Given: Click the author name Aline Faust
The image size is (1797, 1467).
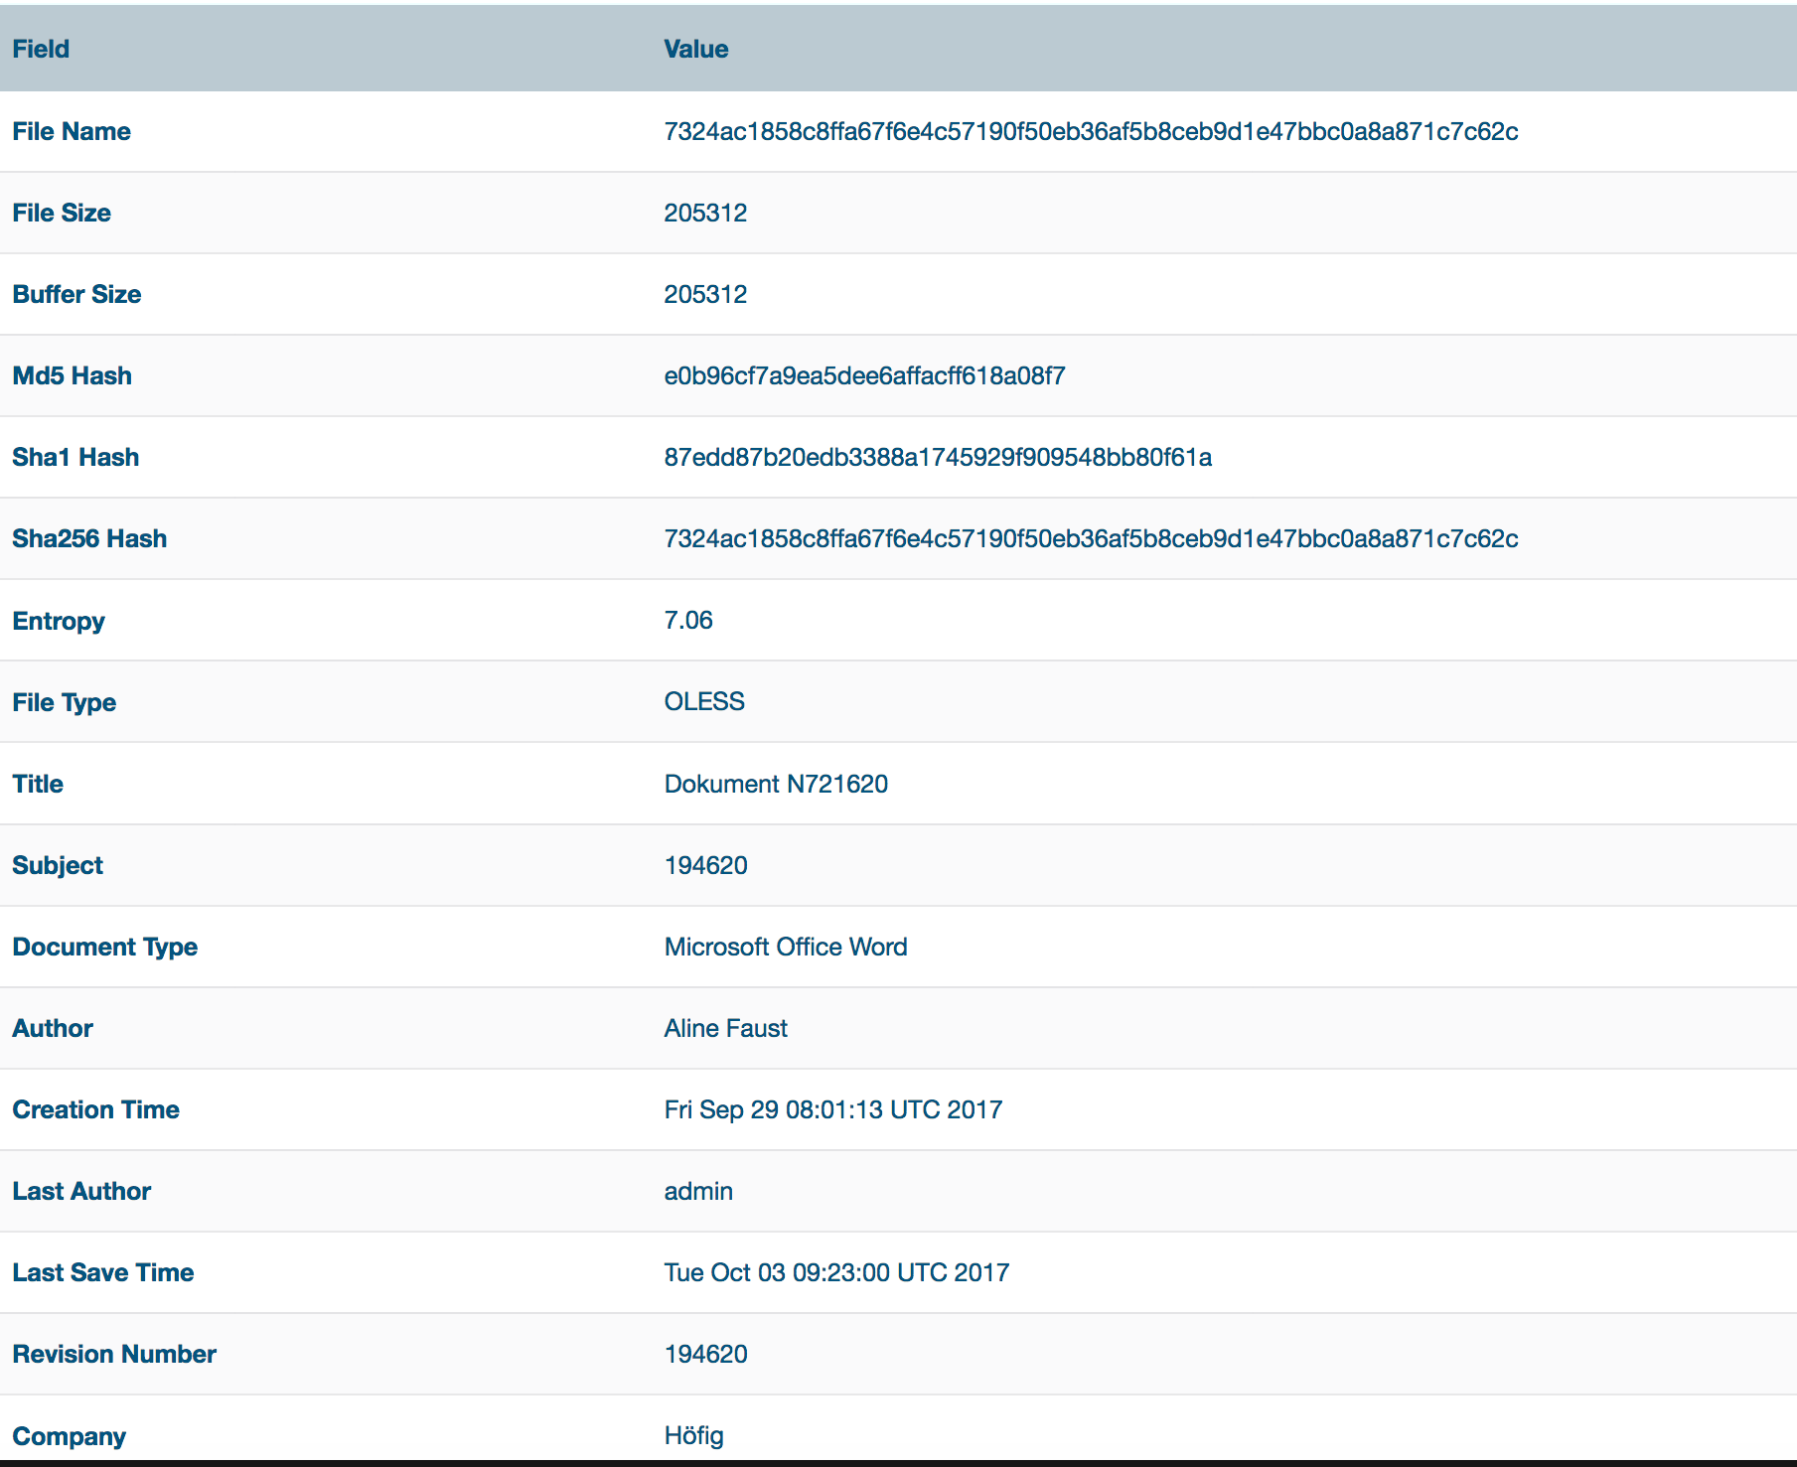Looking at the screenshot, I should (725, 1028).
